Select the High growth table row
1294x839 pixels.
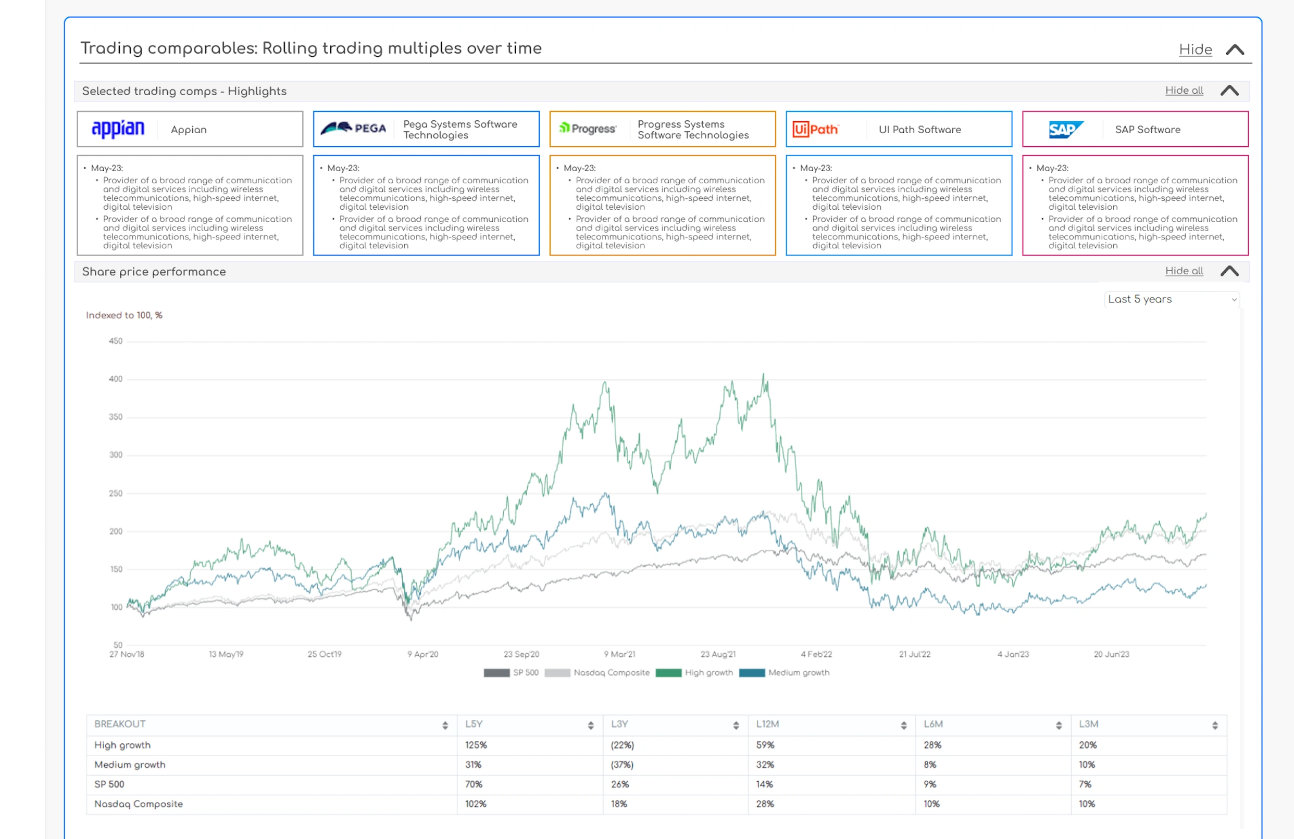(x=122, y=745)
